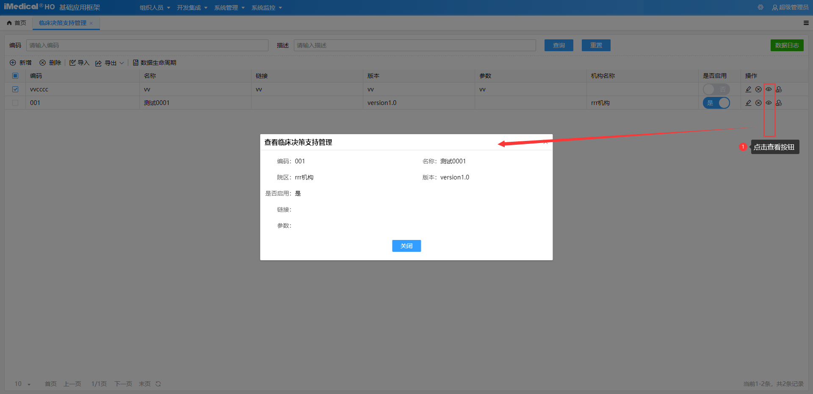Click the 关闭 button in the dialog
The height and width of the screenshot is (394, 813).
tap(406, 246)
